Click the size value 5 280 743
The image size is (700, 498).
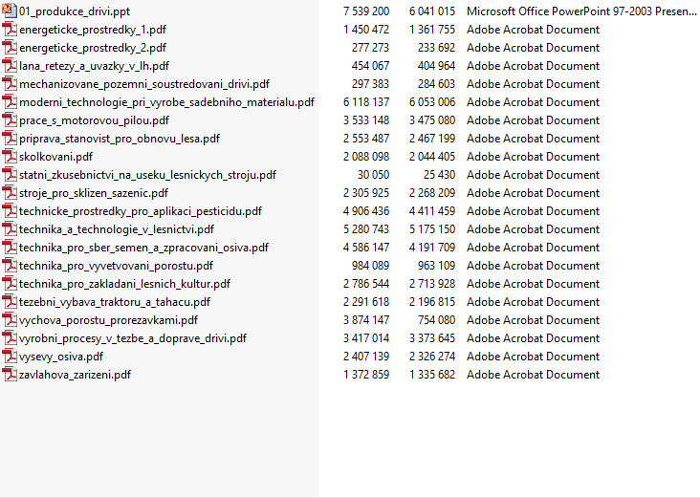pyautogui.click(x=366, y=228)
